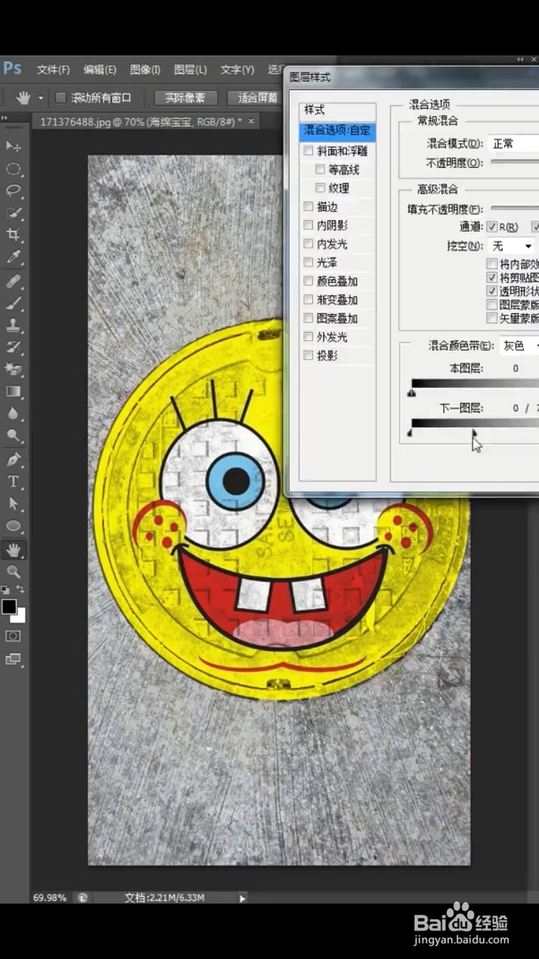Select the Healing Brush tool

(x=13, y=282)
